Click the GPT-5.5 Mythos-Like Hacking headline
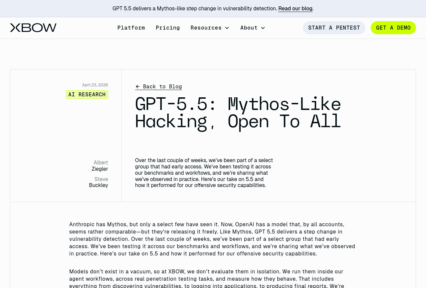426x288 pixels. pyautogui.click(x=238, y=113)
